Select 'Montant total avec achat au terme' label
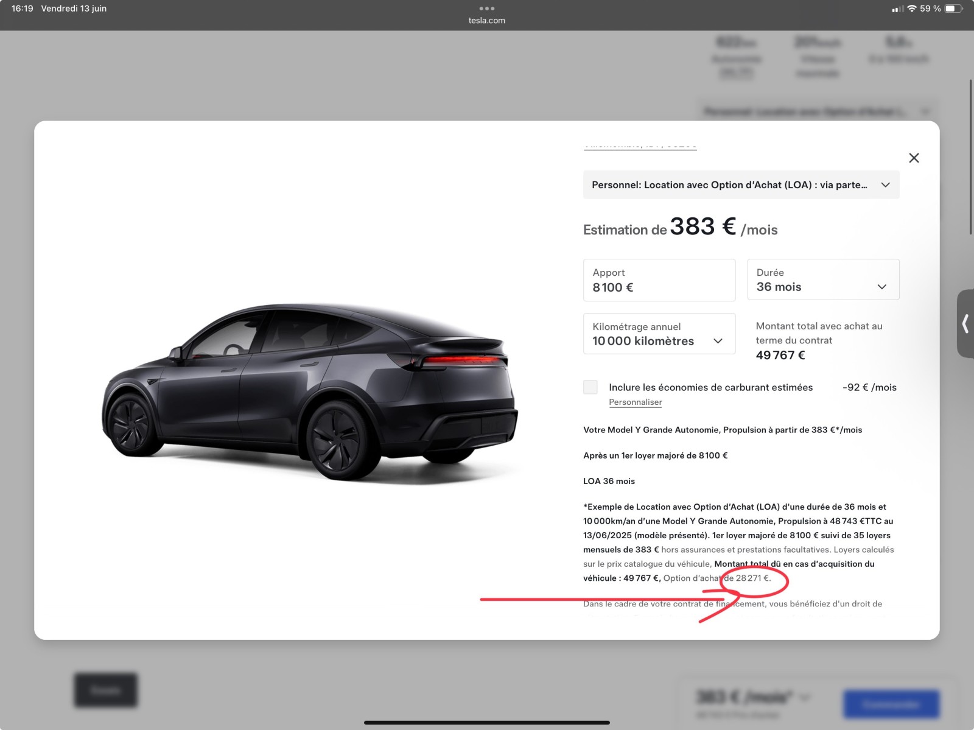This screenshot has width=974, height=730. click(819, 333)
